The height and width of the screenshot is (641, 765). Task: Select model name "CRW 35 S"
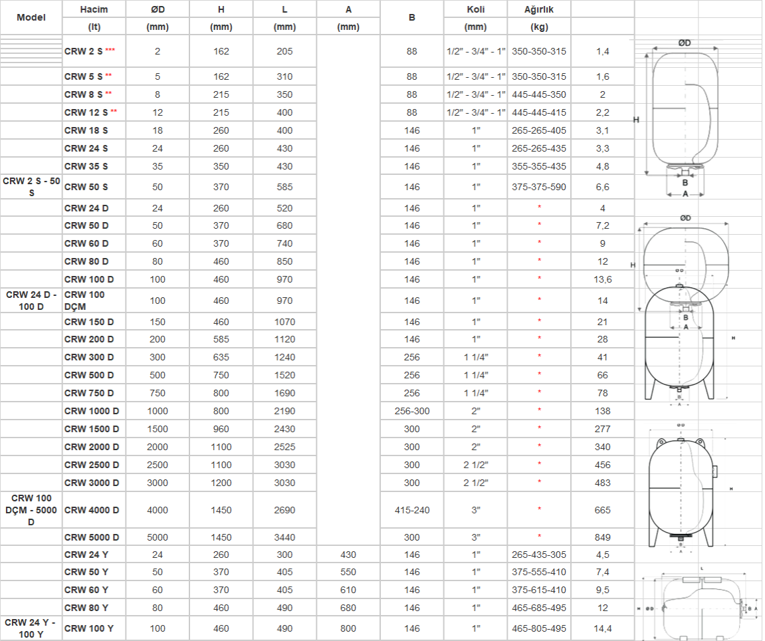click(86, 167)
